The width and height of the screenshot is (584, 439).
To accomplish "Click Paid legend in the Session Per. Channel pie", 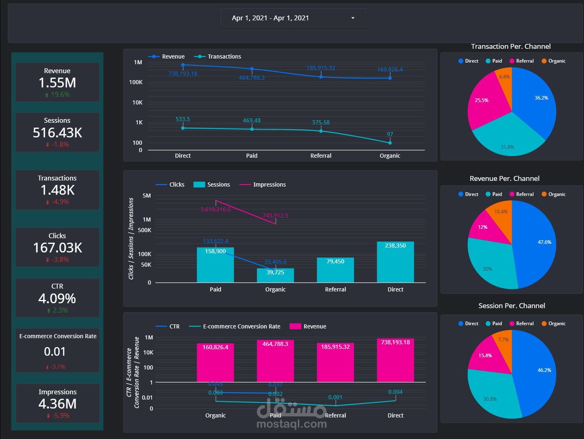I will point(494,324).
